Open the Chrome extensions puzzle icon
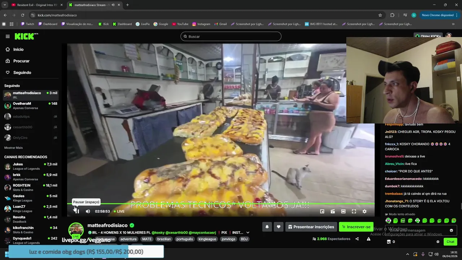Image resolution: width=462 pixels, height=260 pixels. (392, 15)
